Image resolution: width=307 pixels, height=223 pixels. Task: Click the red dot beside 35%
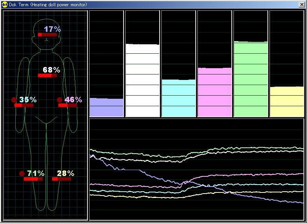(14, 100)
